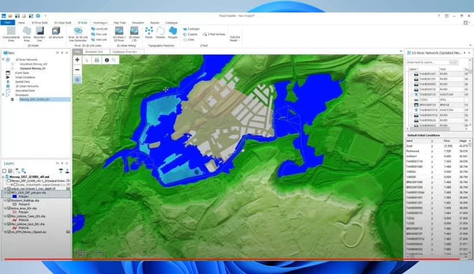Screen dimensions: 474x274
Task: Click the map info identify tool
Action: point(107,60)
